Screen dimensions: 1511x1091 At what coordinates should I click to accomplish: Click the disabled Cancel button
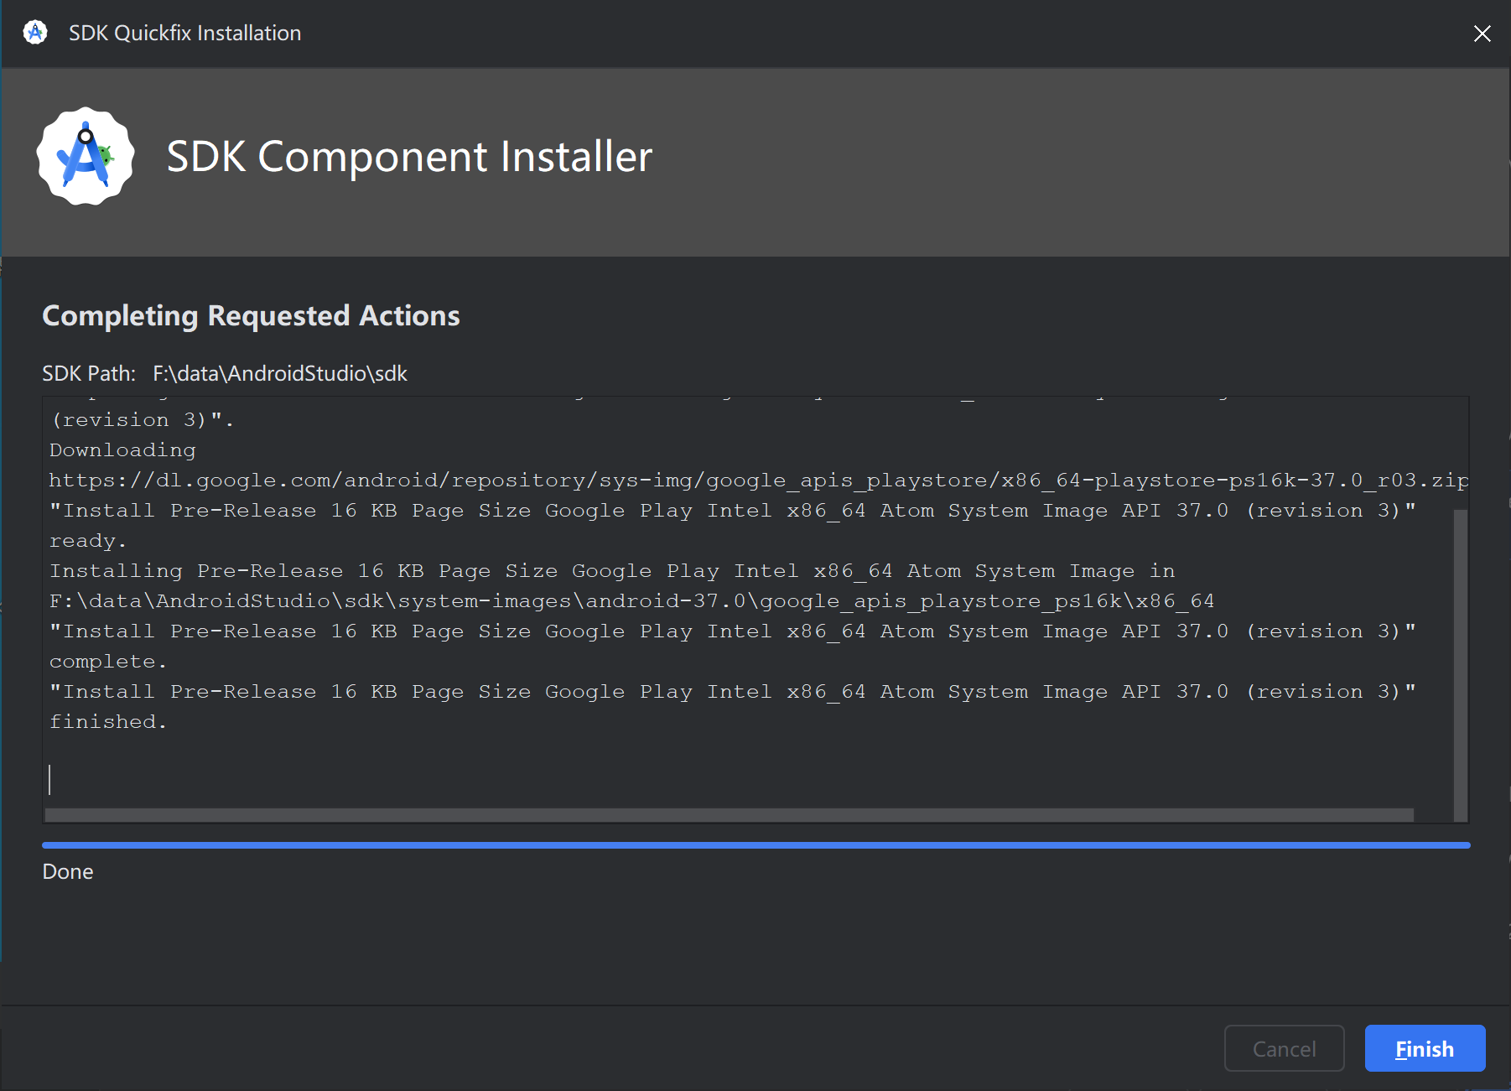(x=1284, y=1048)
